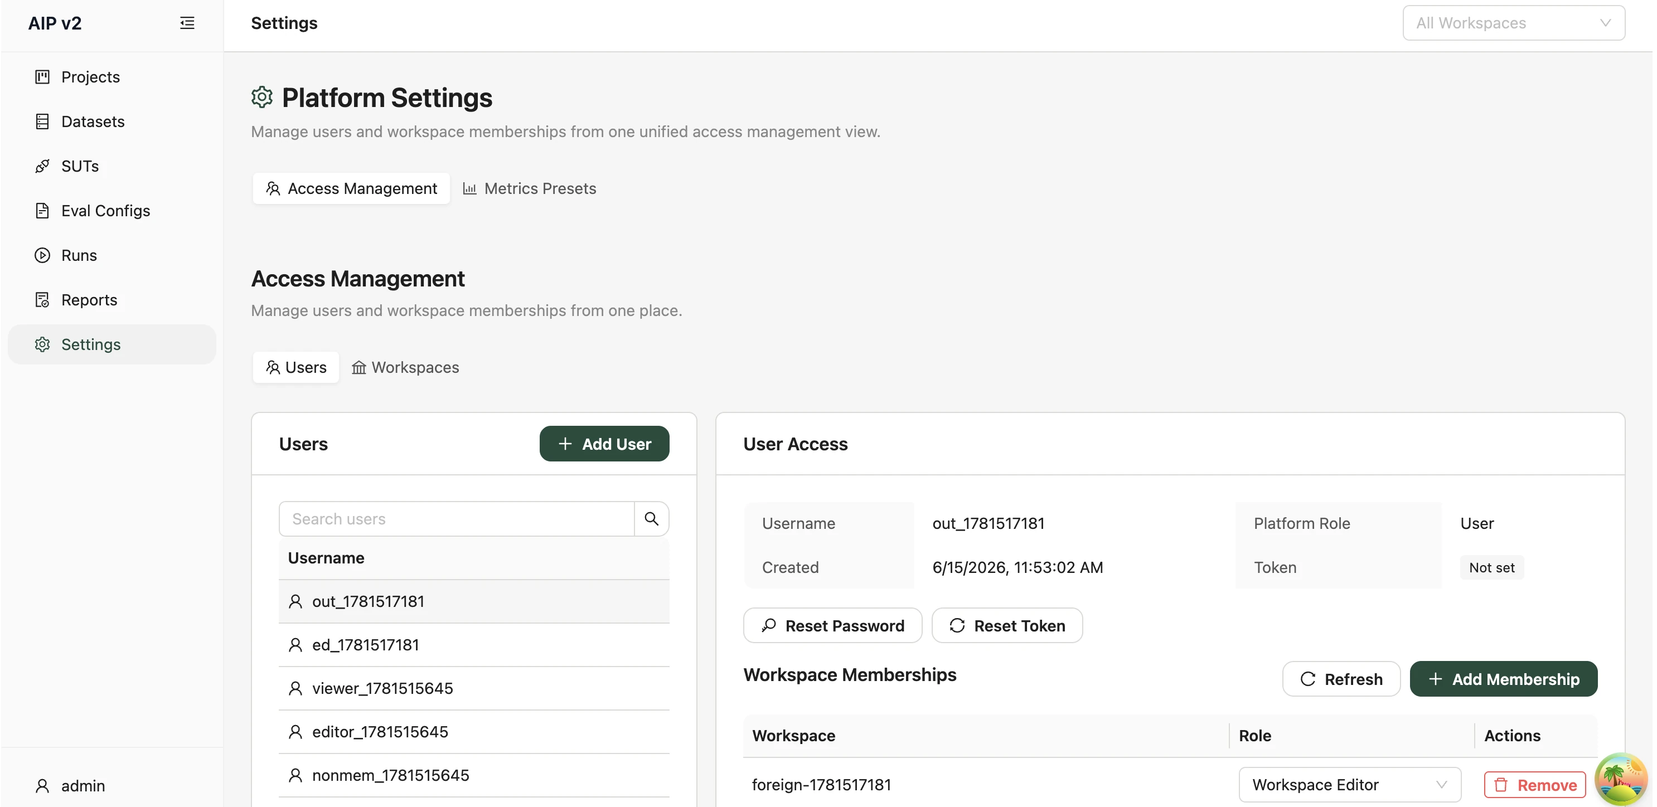Click the SUTs rocket icon
This screenshot has height=807, width=1657.
(x=42, y=166)
